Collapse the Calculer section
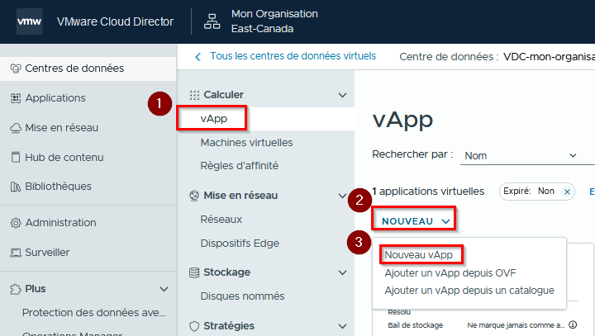Viewport: 595px width, 336px height. coord(342,95)
